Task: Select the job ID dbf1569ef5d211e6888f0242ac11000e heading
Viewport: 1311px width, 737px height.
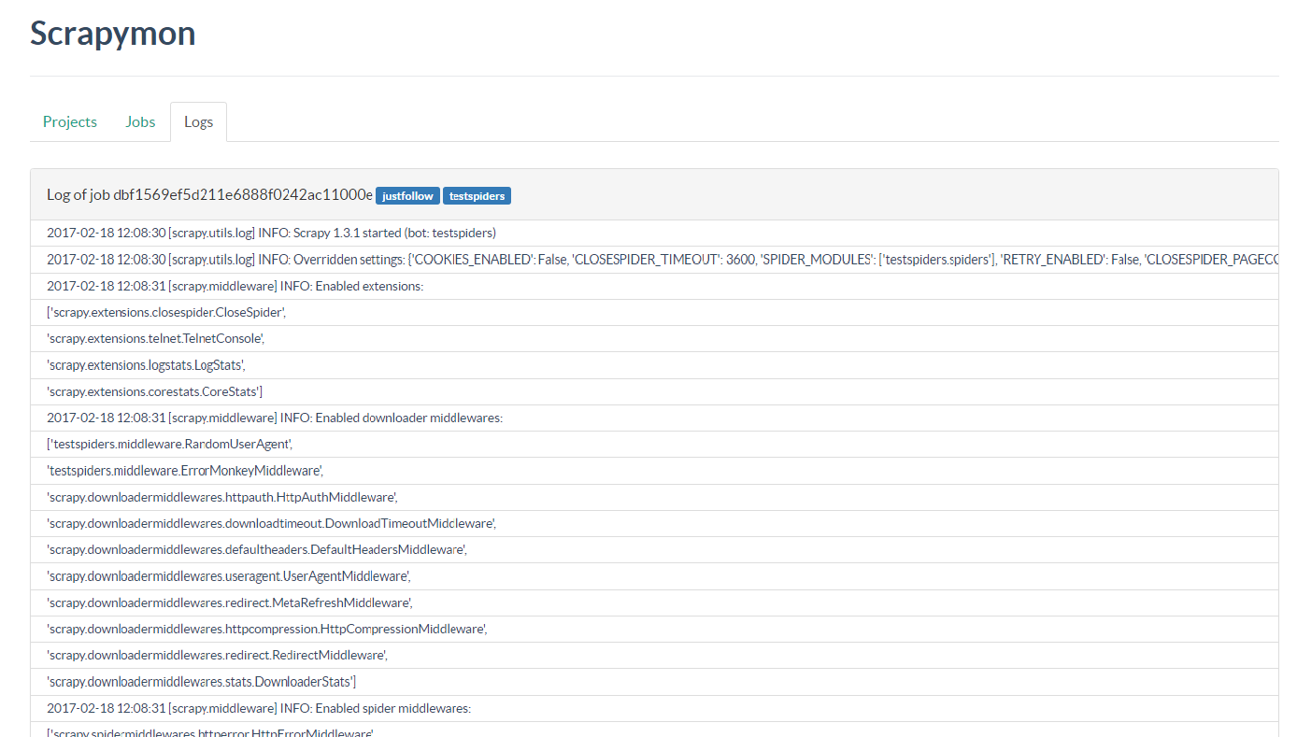Action: click(209, 195)
